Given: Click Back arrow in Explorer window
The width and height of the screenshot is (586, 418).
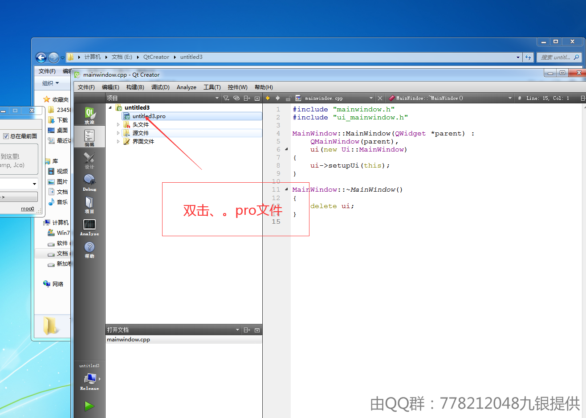Looking at the screenshot, I should 41,57.
